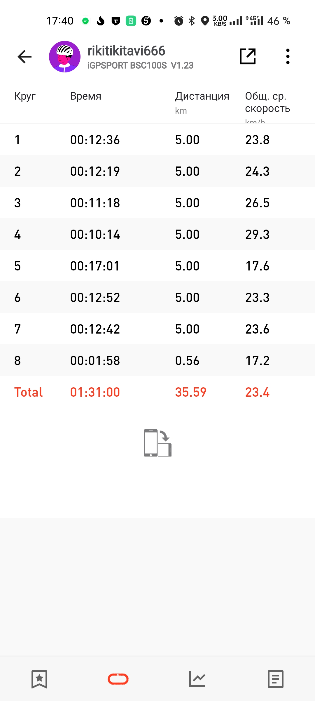Tap the Total row time 01:31:00
This screenshot has width=315, height=701.
(x=95, y=392)
